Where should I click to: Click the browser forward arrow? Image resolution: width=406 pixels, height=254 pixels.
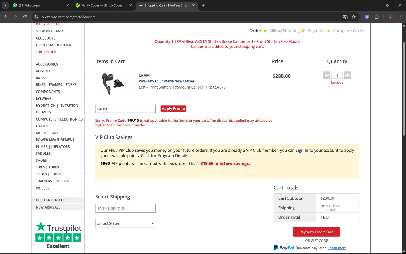point(15,17)
